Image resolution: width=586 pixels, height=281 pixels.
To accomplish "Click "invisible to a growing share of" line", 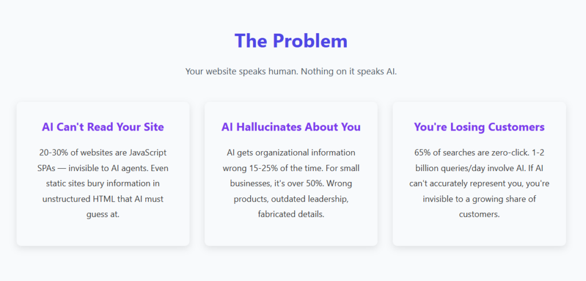I will pyautogui.click(x=479, y=199).
